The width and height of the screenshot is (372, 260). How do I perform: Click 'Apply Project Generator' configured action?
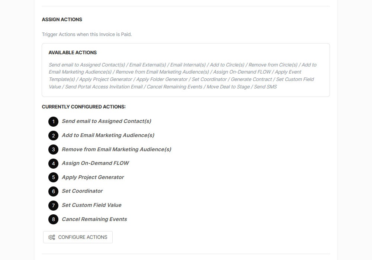coord(93,177)
